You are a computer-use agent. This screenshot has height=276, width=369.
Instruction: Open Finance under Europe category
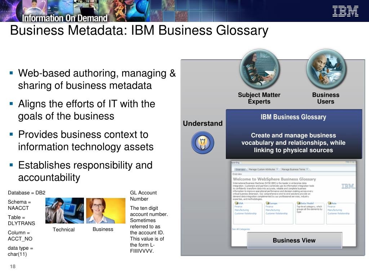[270, 207]
